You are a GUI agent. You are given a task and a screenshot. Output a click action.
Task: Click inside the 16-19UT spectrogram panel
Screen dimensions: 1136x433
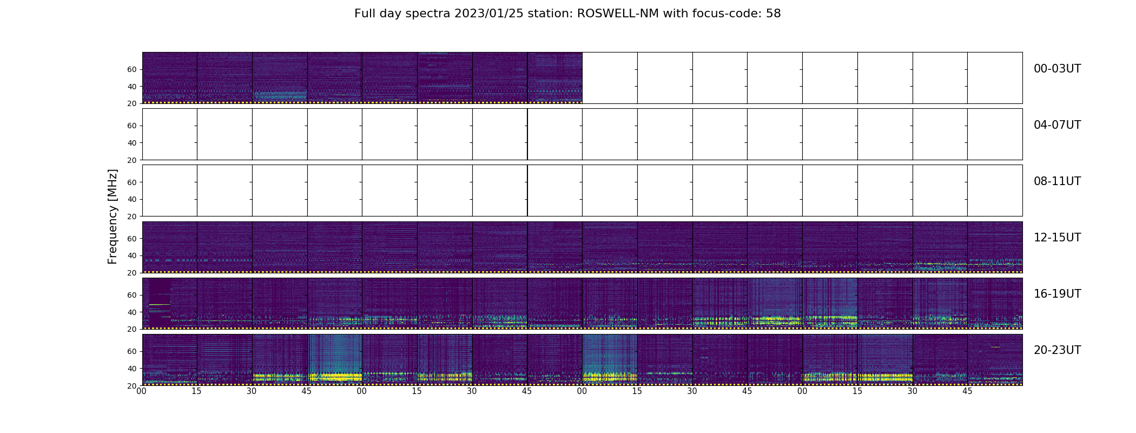[x=582, y=303]
